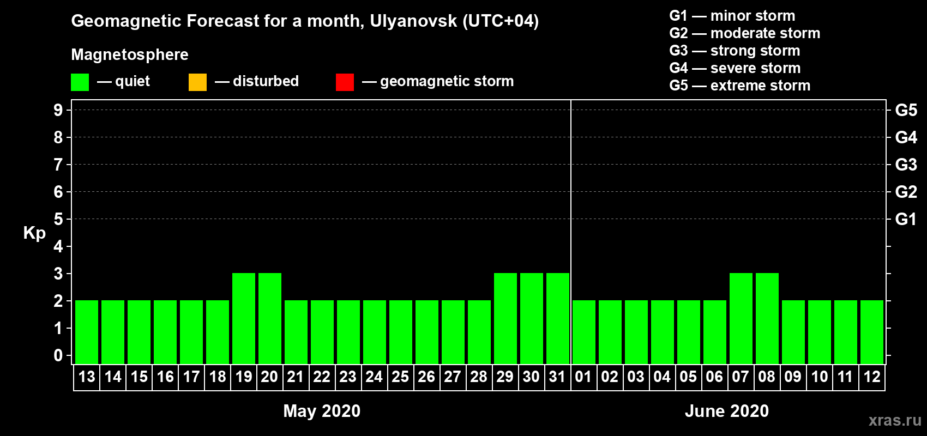927x436 pixels.
Task: Click the Kp value 5 axis label
Action: (58, 219)
